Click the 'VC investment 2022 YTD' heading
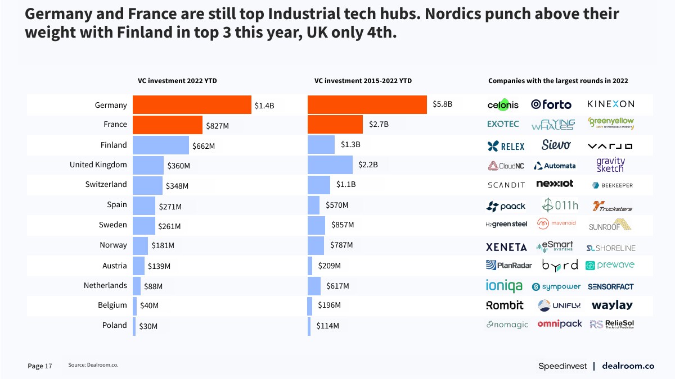Viewport: 675px width, 379px height. point(177,81)
